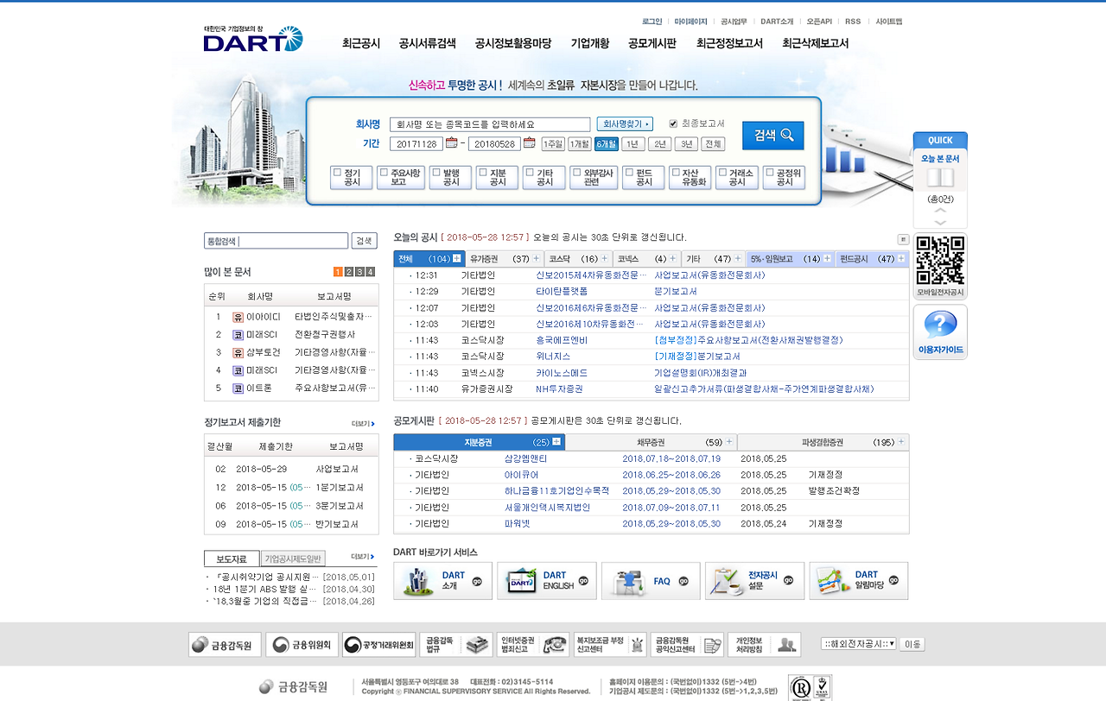Open DART English shortcut banner
This screenshot has height=701, width=1106.
[x=547, y=581]
